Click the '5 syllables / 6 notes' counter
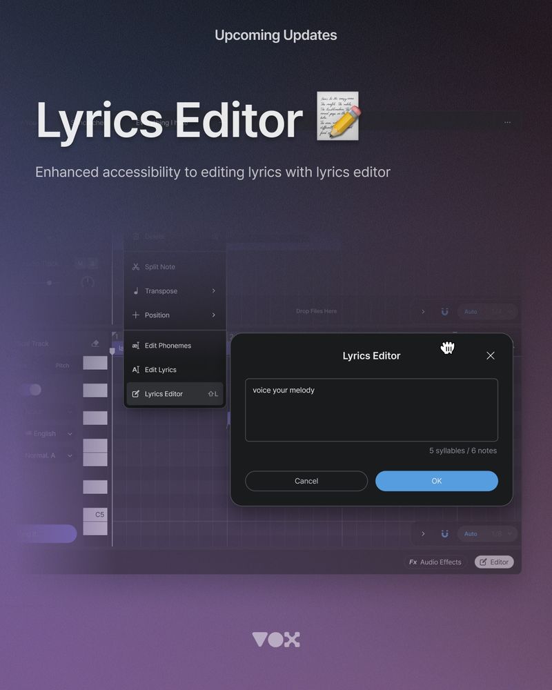Image resolution: width=552 pixels, height=690 pixels. pos(463,451)
